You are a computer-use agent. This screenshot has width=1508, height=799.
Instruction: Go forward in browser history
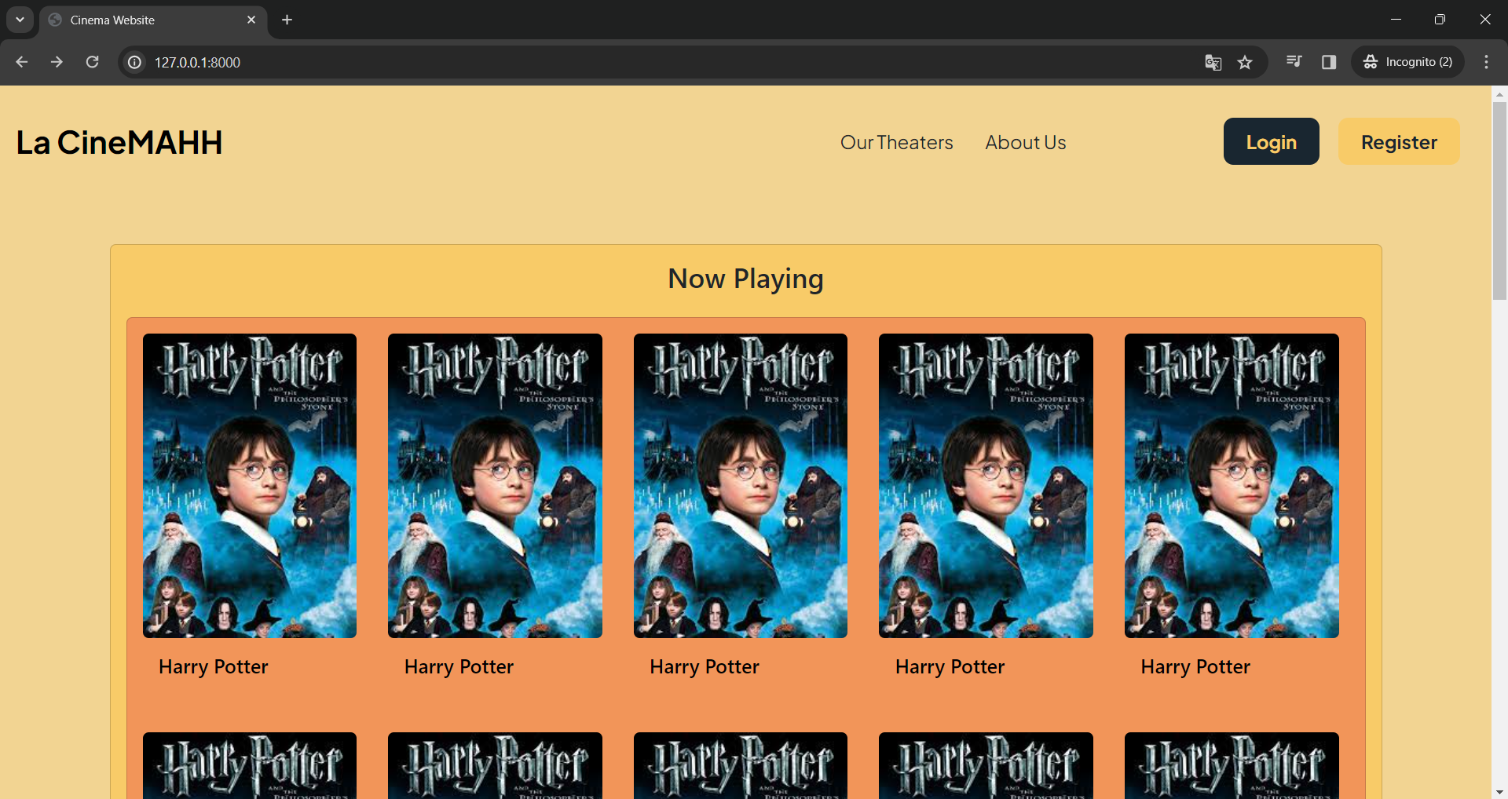(x=57, y=62)
